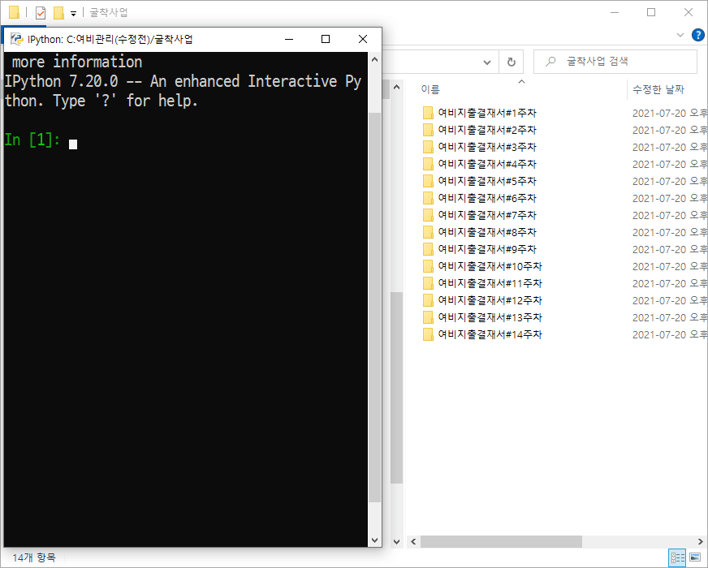Sort by the 수정한 날짜 column header
This screenshot has height=568, width=708.
click(x=658, y=89)
